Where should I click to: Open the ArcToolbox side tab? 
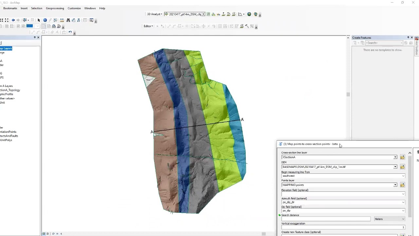pyautogui.click(x=417, y=46)
